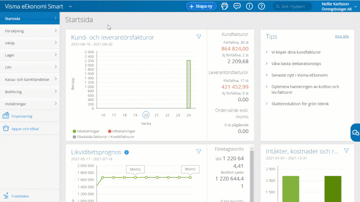This screenshot has width=360, height=202.
Task: Open the Visma eEkonomi Smart dropdown arrow
Action: click(70, 6)
